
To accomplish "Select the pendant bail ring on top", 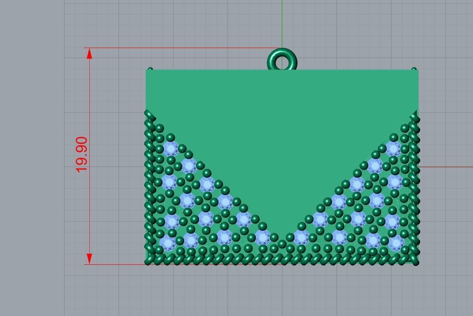I will 282,60.
